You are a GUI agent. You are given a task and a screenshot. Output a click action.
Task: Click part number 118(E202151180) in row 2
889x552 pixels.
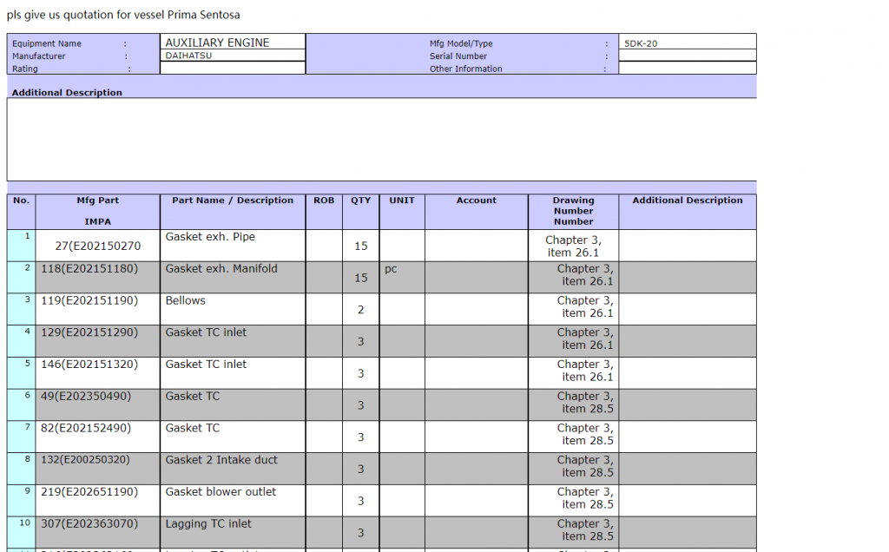point(89,269)
